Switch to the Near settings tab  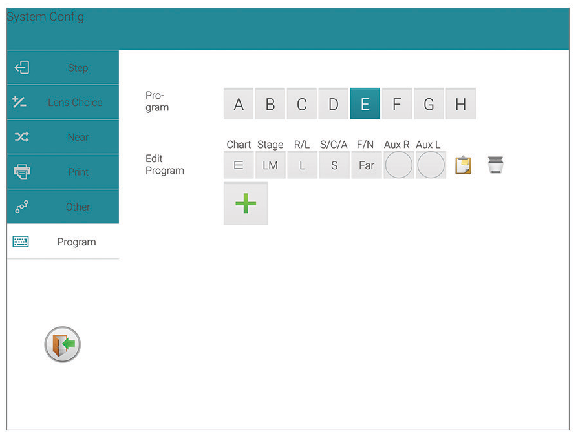tap(63, 137)
